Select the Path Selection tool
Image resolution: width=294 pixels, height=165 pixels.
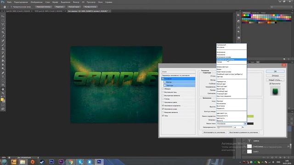pos(3,81)
